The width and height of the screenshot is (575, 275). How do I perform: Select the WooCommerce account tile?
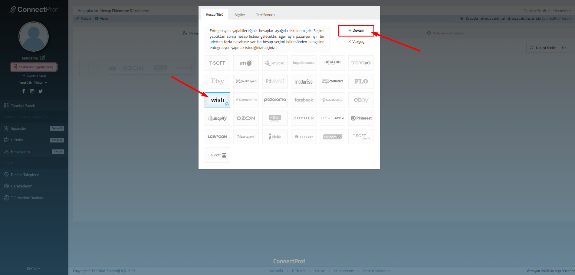pyautogui.click(x=332, y=81)
